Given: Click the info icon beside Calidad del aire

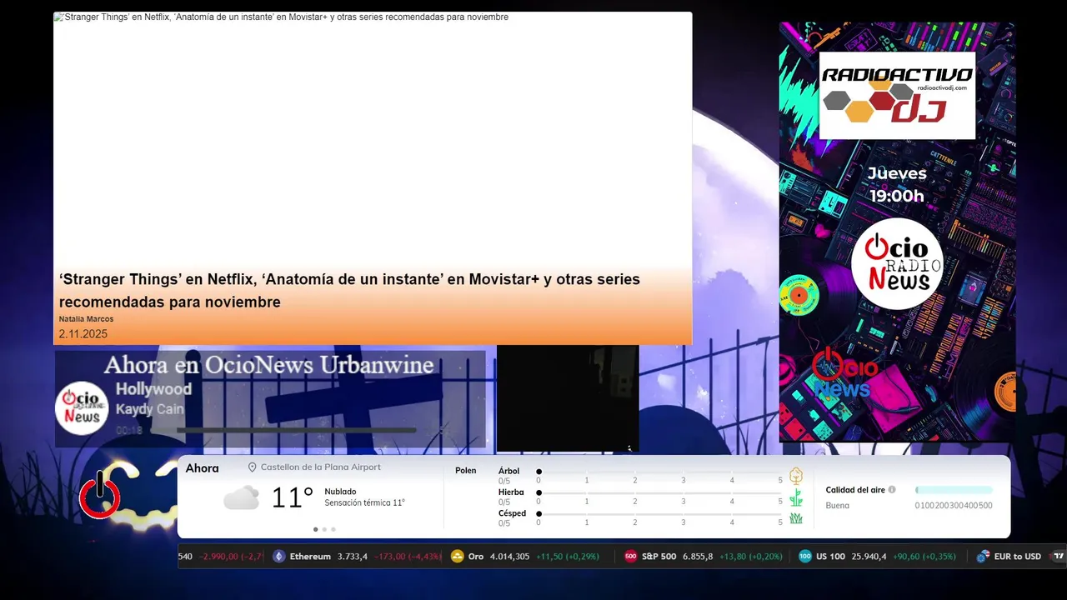Looking at the screenshot, I should (x=892, y=490).
